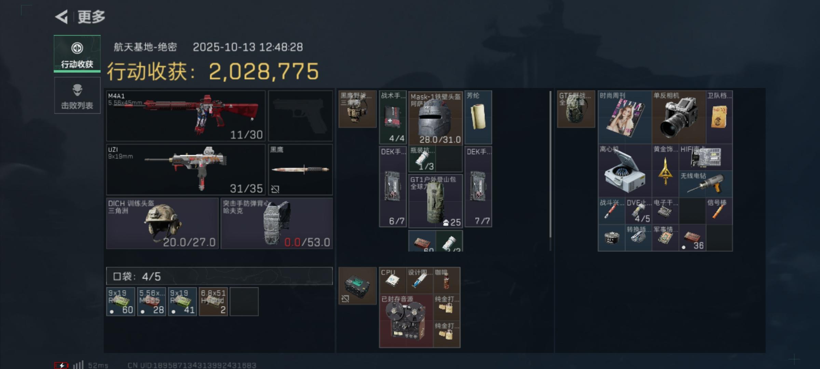Click the 口袋: 4/5 header bar

point(219,276)
